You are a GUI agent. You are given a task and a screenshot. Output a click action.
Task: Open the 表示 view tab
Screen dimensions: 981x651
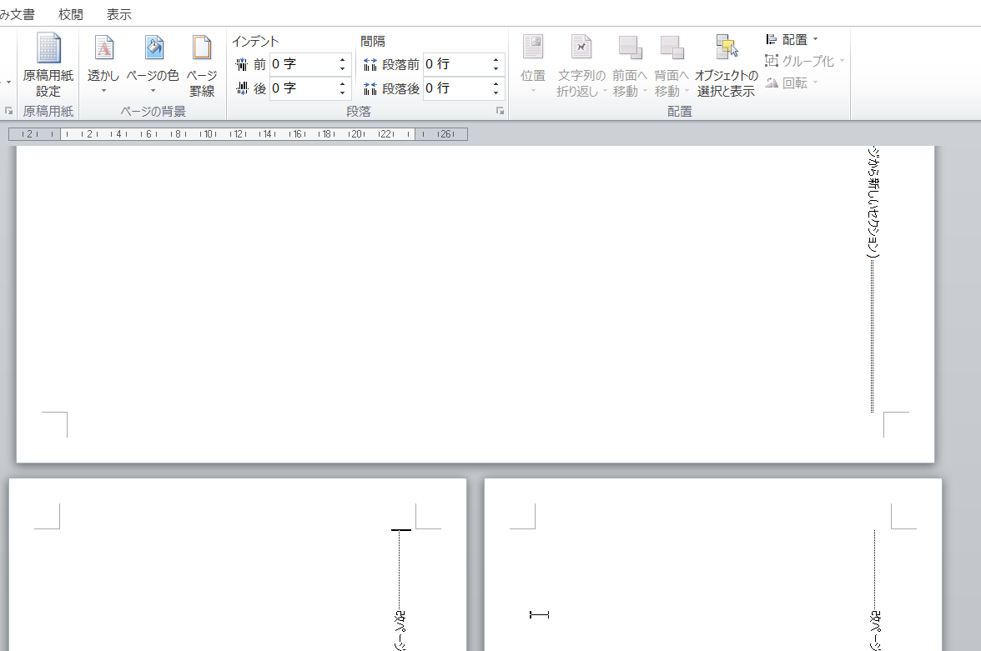coord(119,14)
